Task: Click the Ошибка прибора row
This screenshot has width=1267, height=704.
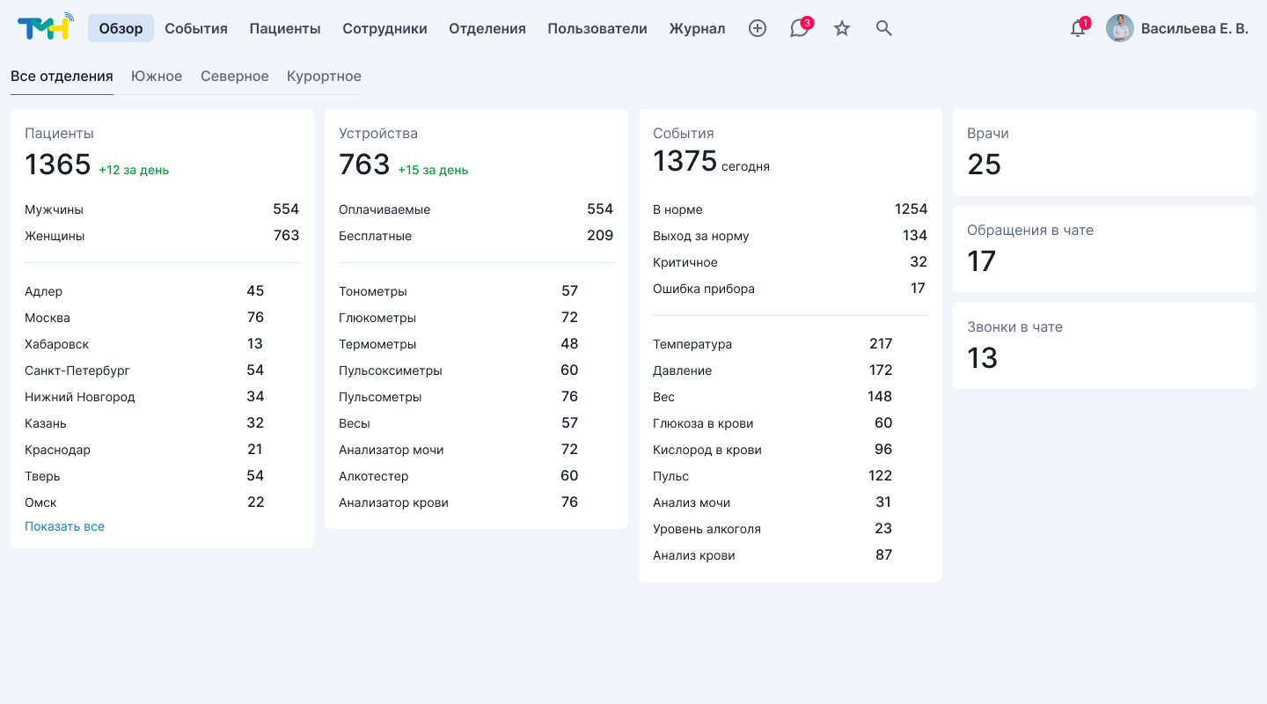Action: click(x=790, y=289)
